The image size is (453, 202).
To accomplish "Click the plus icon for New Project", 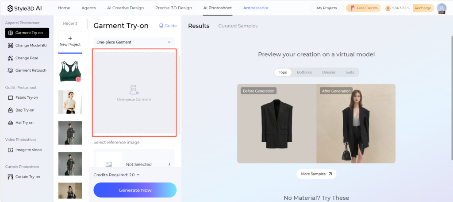I will tap(70, 38).
